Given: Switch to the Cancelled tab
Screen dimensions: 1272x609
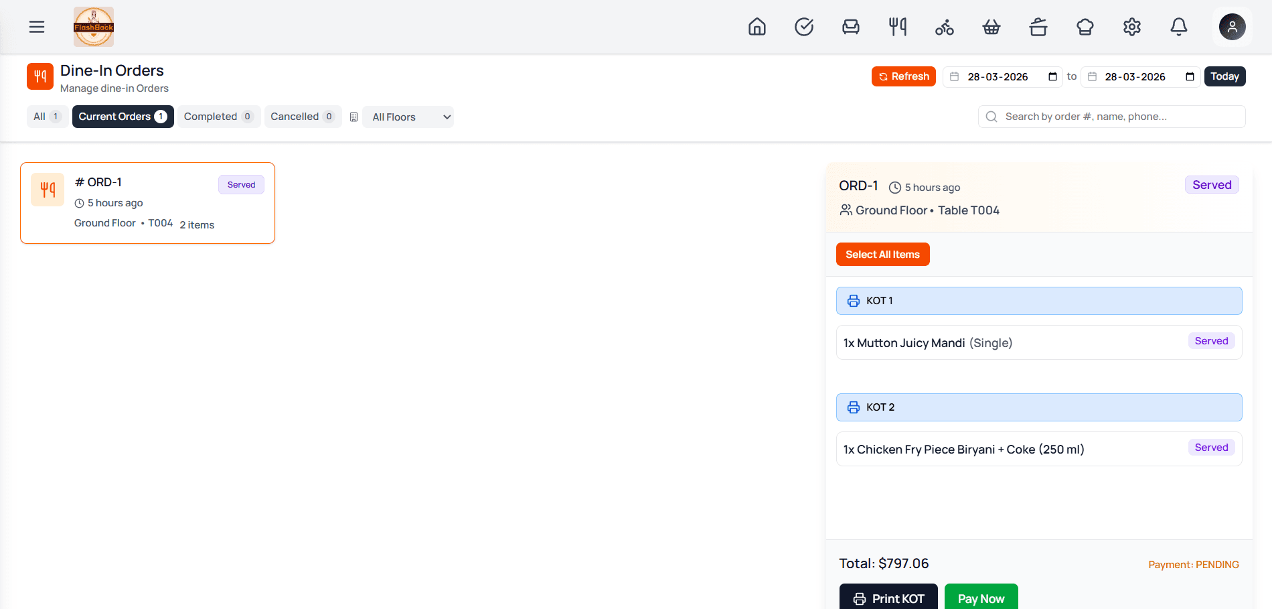Looking at the screenshot, I should pyautogui.click(x=303, y=117).
